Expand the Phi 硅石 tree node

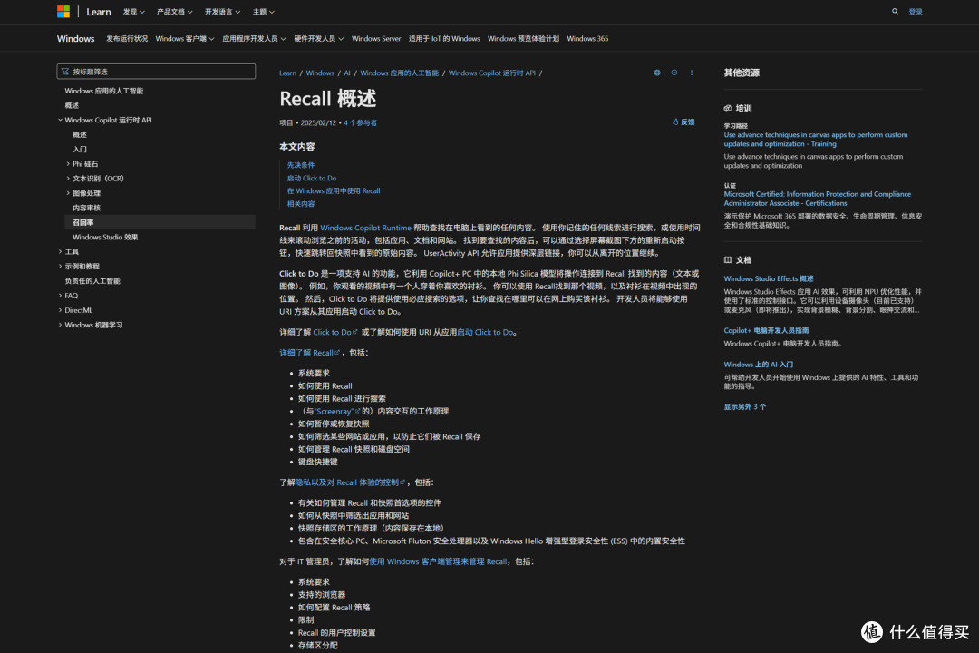pyautogui.click(x=68, y=164)
